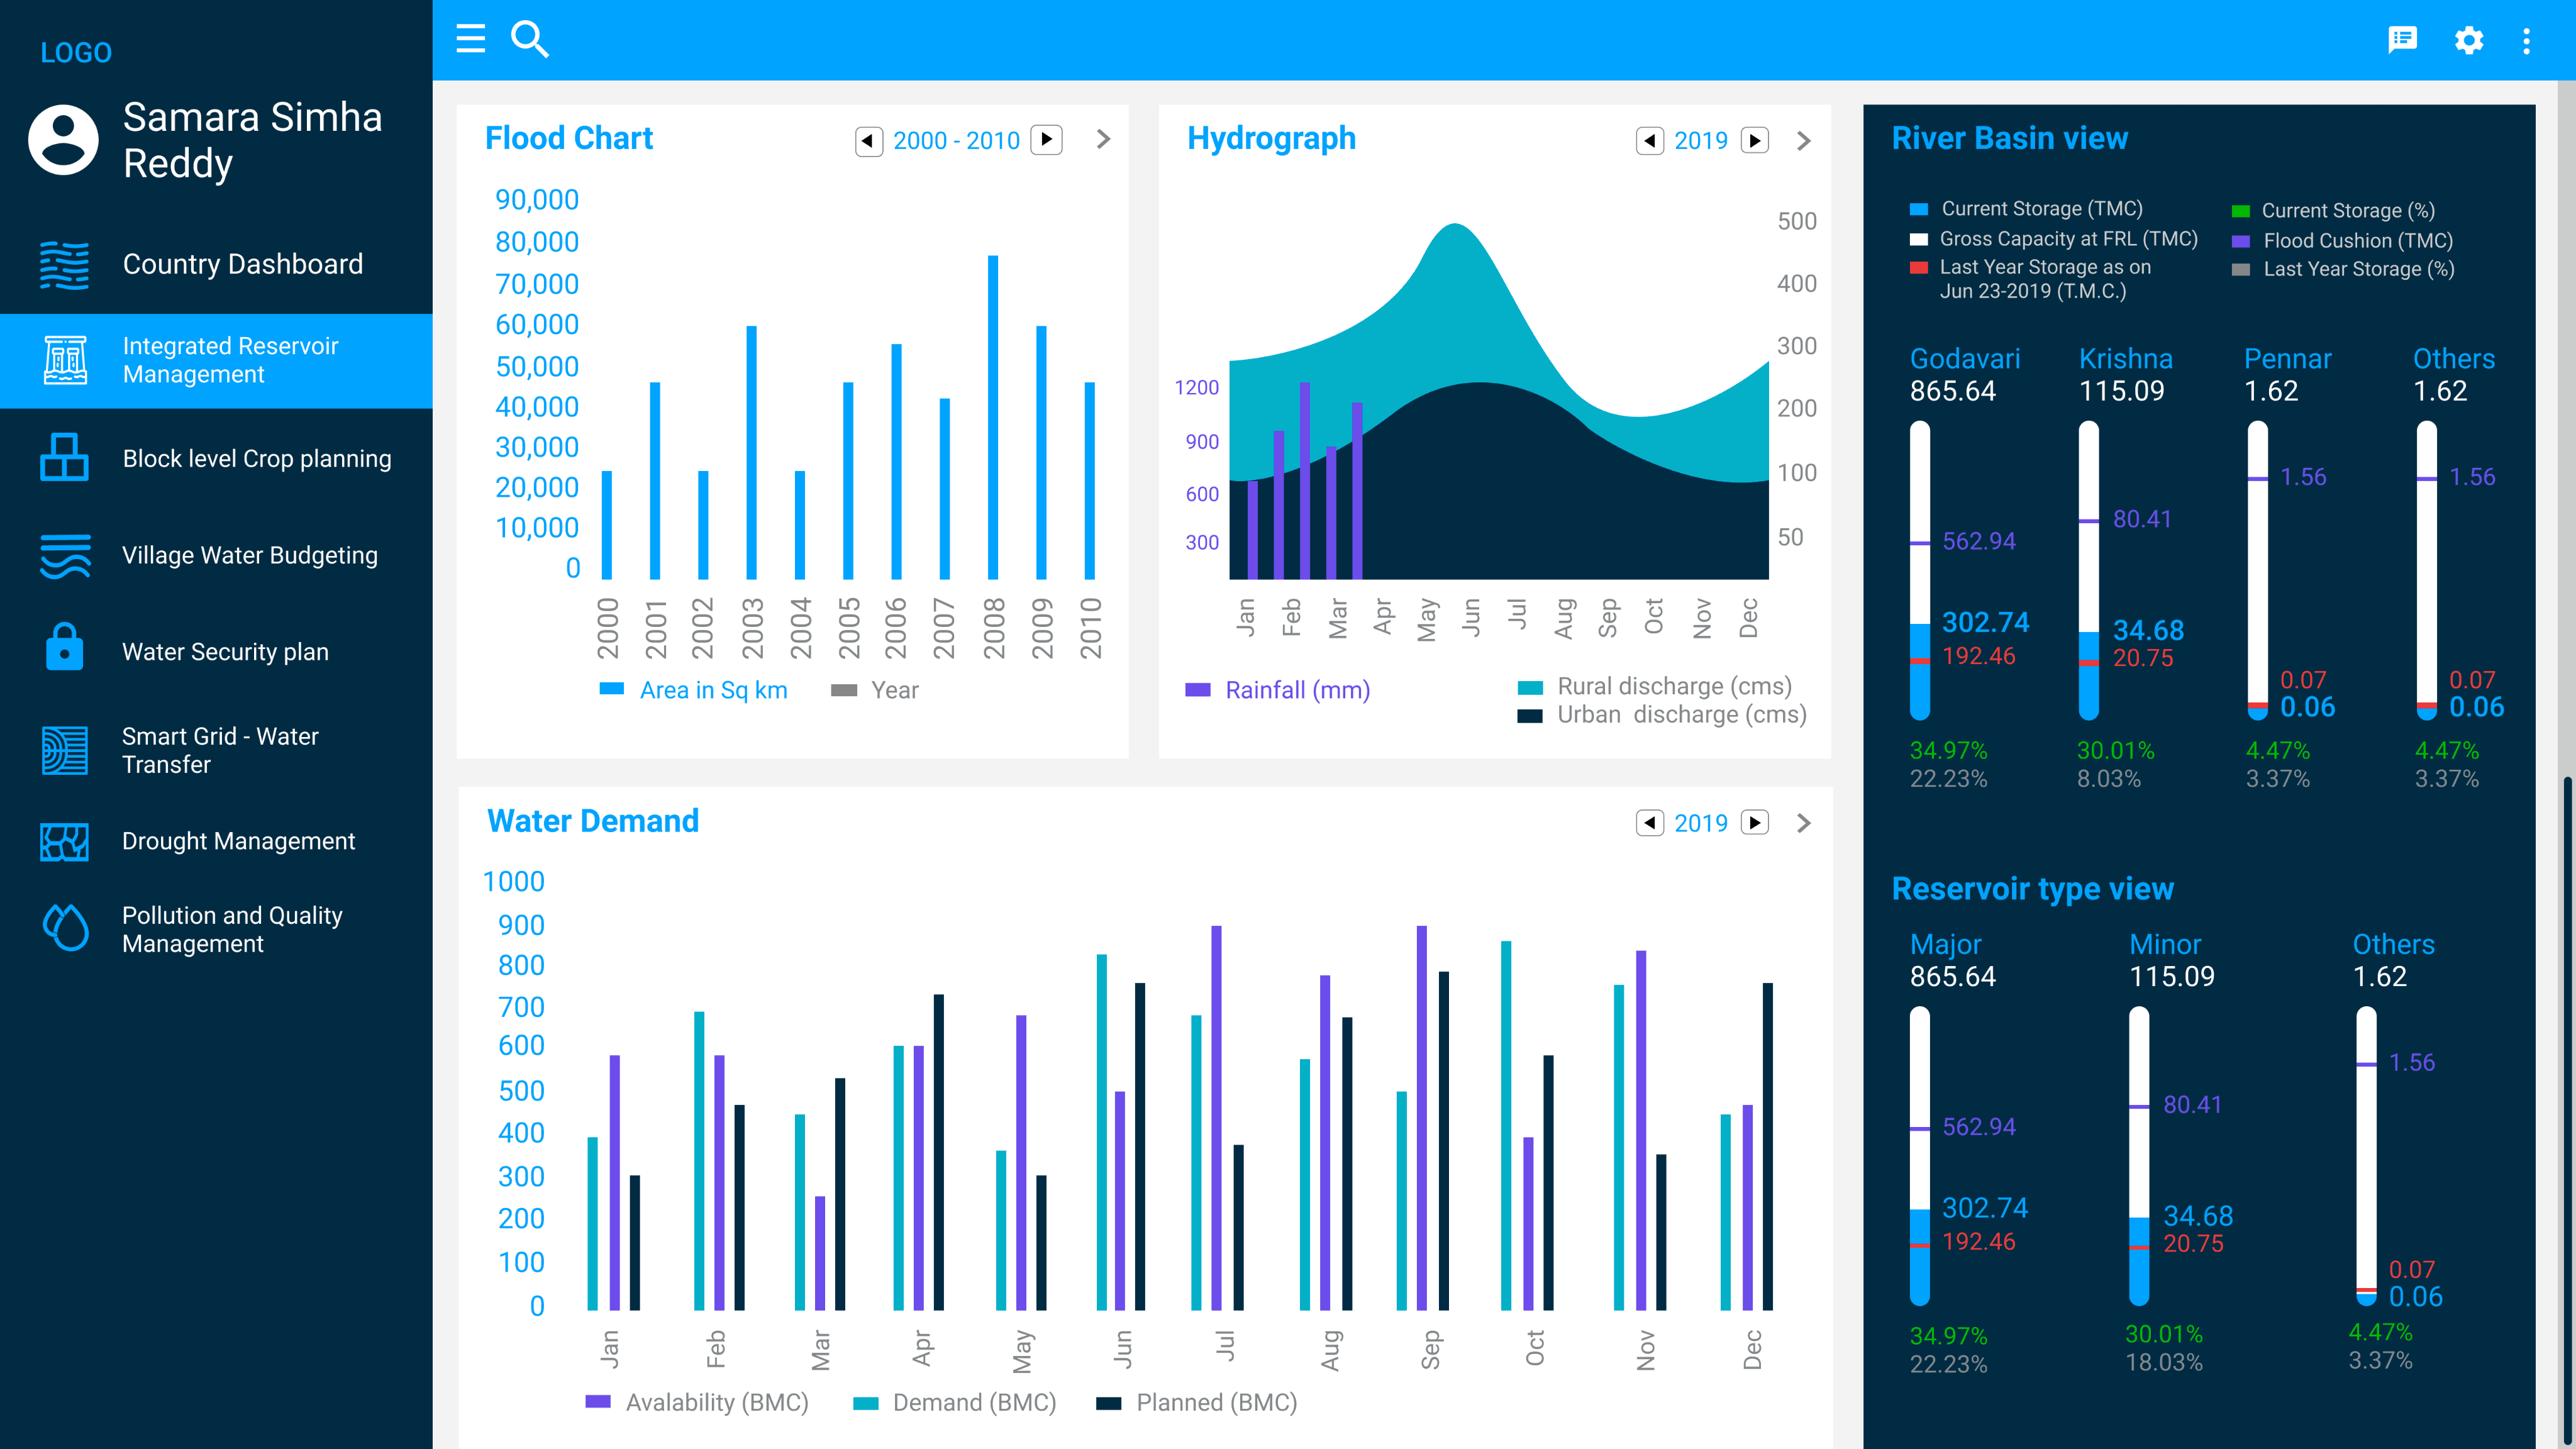Click the LOGO text
This screenshot has height=1449, width=2576.
(76, 52)
